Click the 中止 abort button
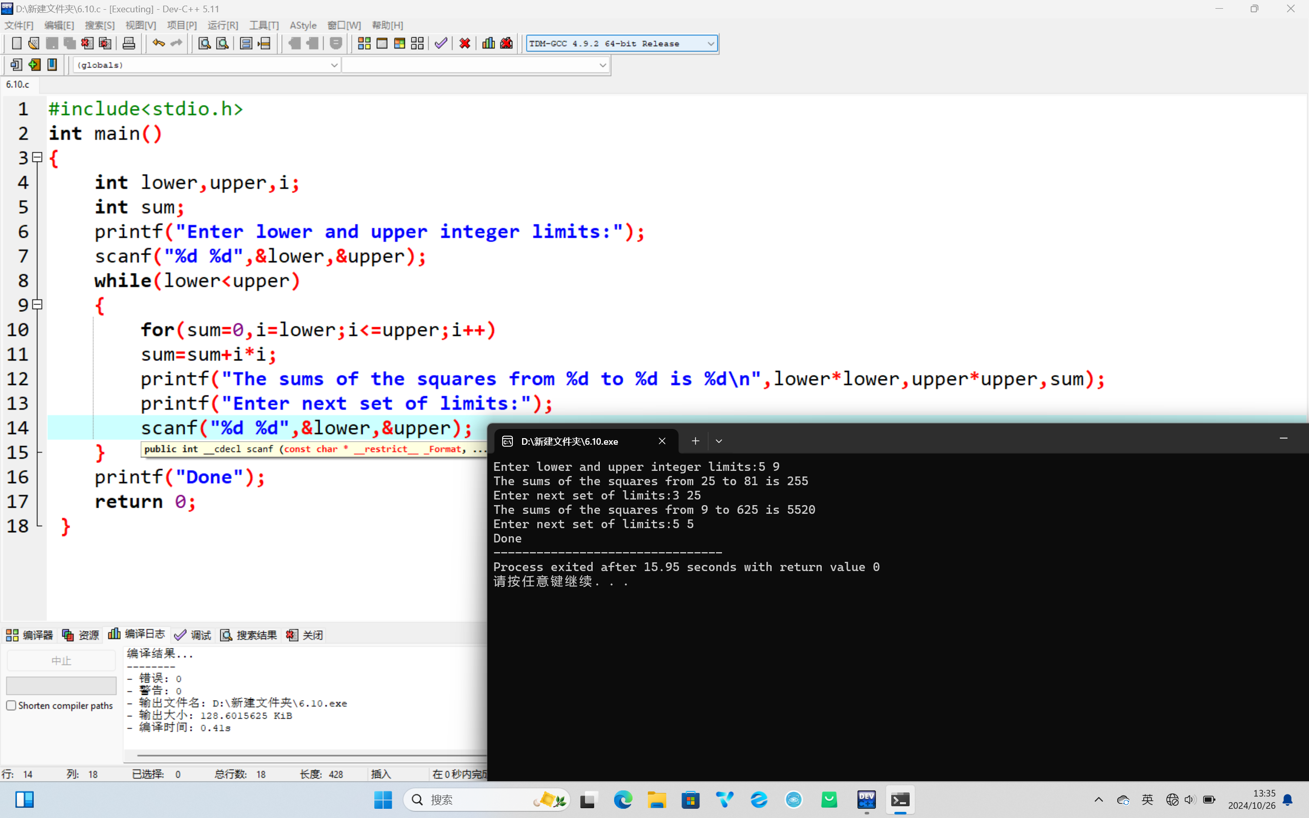This screenshot has width=1309, height=818. coord(61,661)
